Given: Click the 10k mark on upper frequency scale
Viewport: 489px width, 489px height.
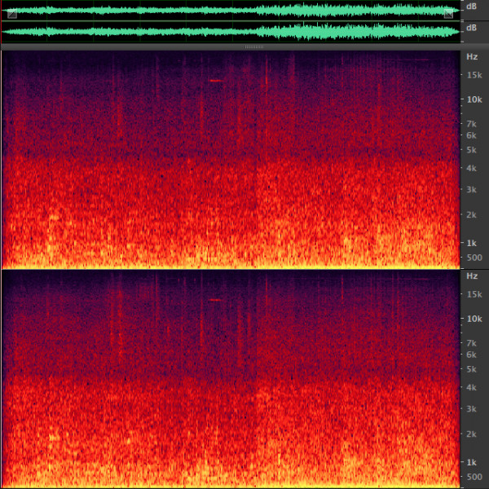Looking at the screenshot, I should (474, 99).
